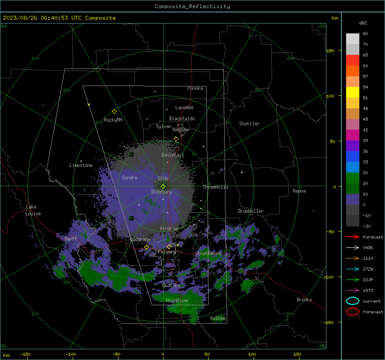
Task: Click the Cochrane label
Action: 140,239
